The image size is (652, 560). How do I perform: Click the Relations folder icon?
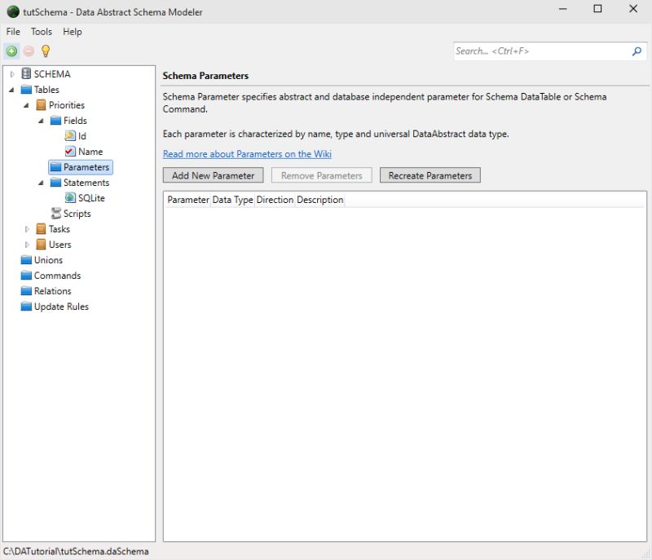click(x=26, y=291)
